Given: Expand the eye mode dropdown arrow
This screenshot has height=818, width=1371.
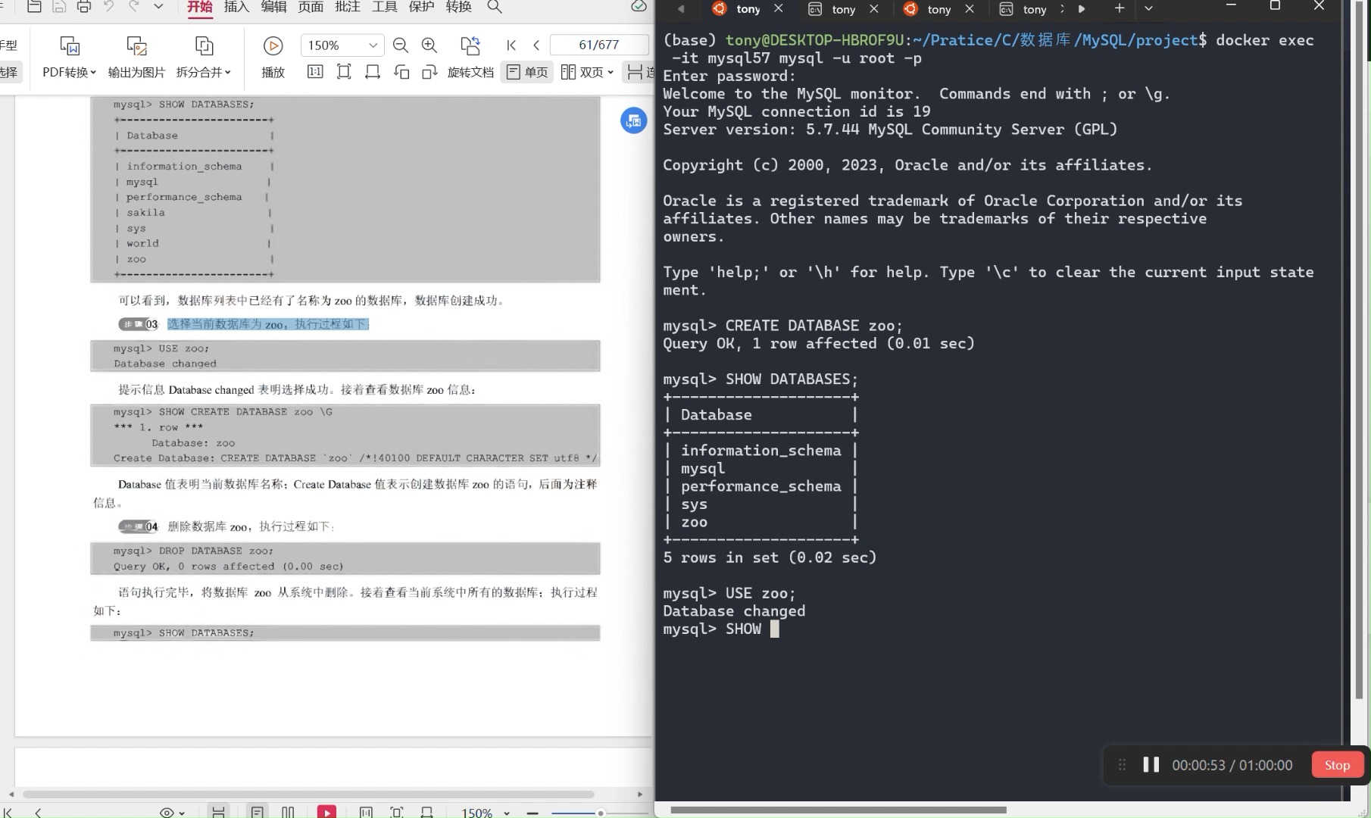Looking at the screenshot, I should coord(182,813).
